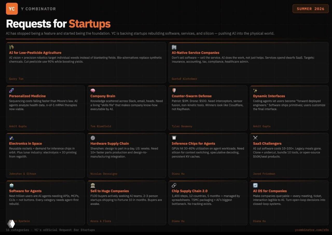Screen dimensions: 332x235
Task: Select the 'Hardware Supply Chain' title
Action: [109, 143]
